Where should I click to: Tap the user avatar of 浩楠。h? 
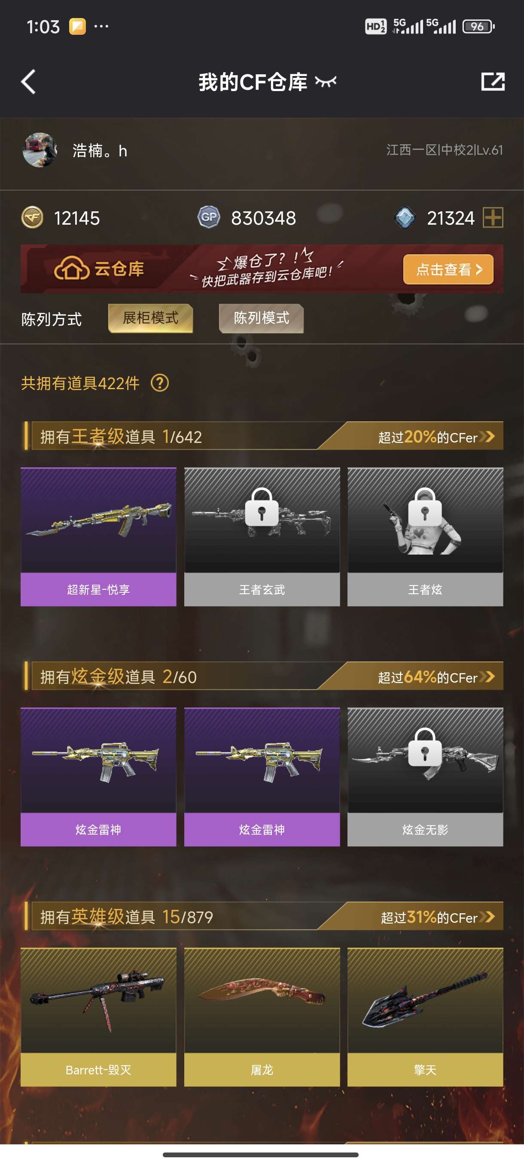40,150
